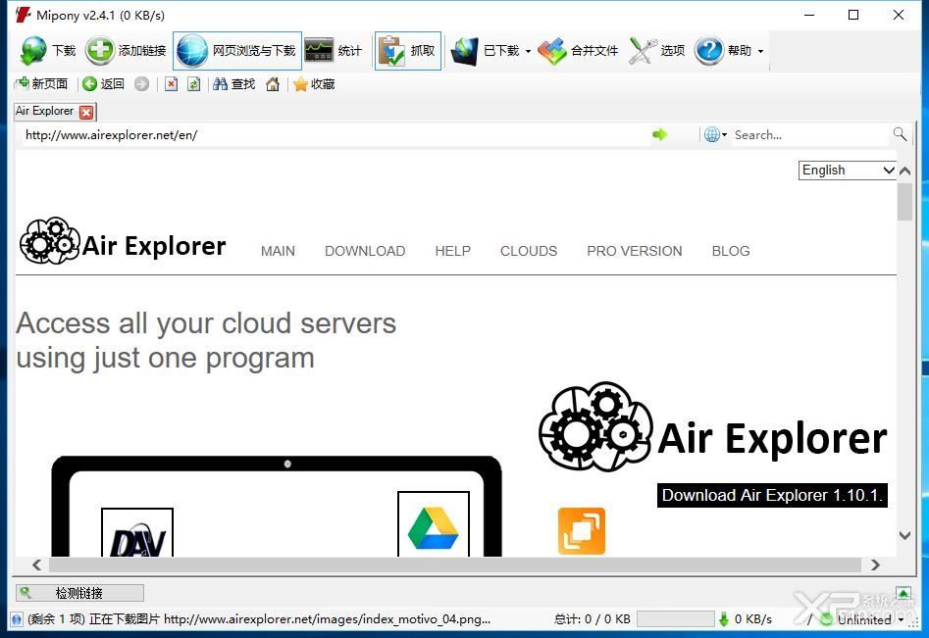The image size is (929, 638).
Task: Click into the Search... field
Action: tap(810, 135)
